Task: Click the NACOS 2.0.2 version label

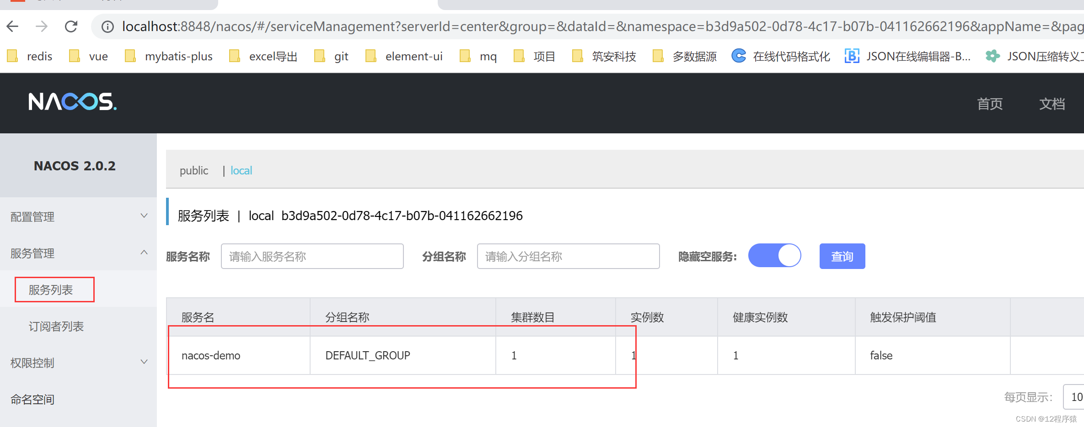Action: coord(75,166)
